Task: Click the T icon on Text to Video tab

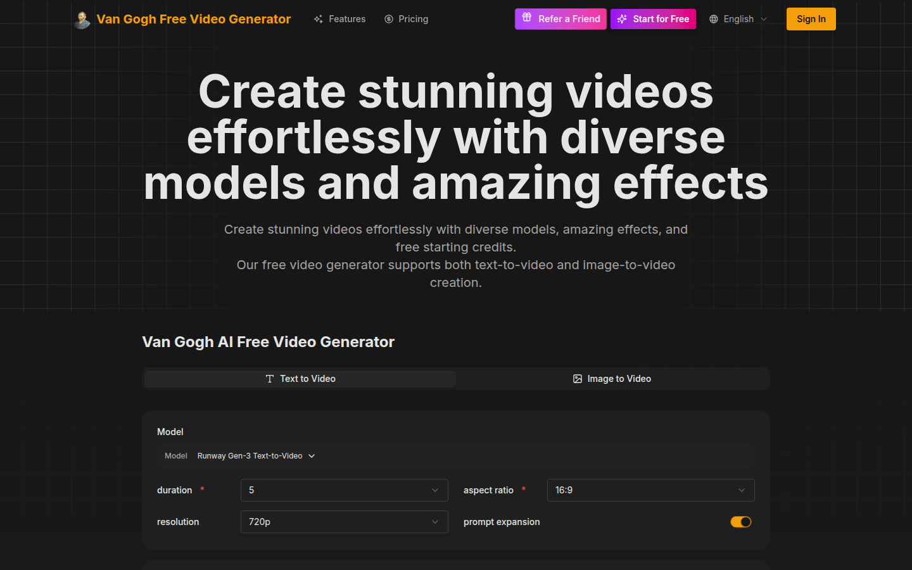Action: (270, 378)
